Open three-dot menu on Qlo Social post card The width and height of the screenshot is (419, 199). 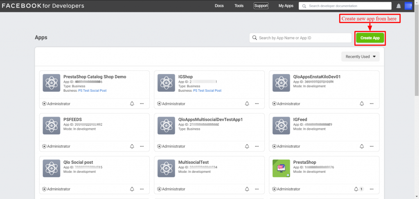(142, 189)
